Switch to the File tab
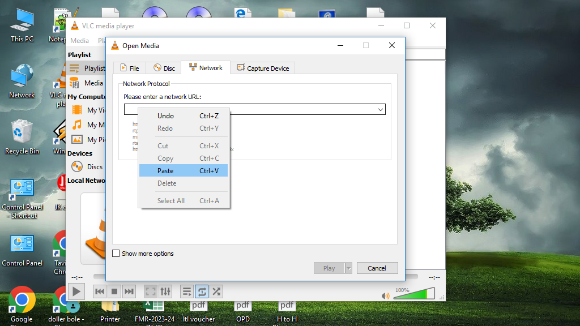Screen dimensions: 580x326 pos(130,68)
